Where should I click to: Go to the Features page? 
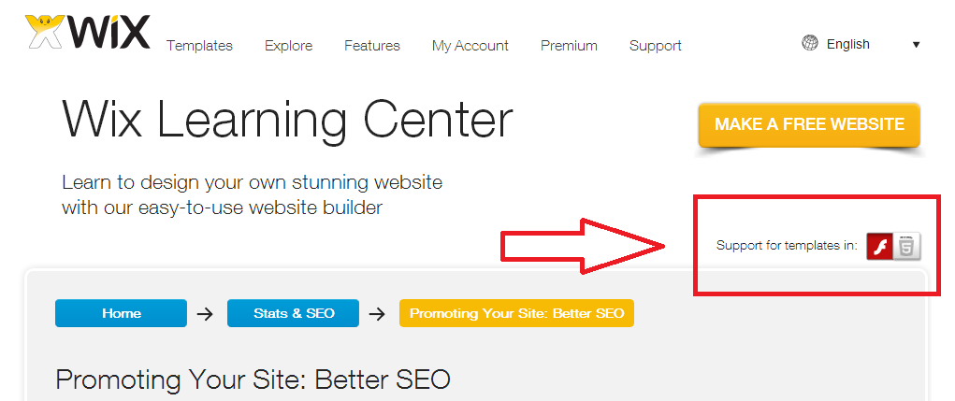(x=372, y=46)
